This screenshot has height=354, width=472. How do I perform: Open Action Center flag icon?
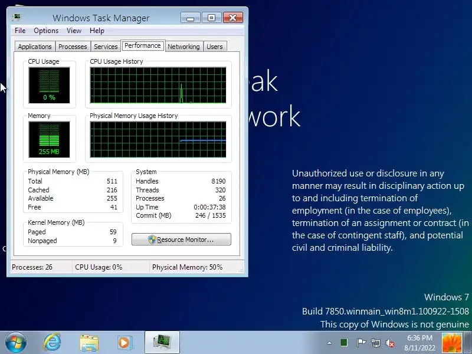tap(361, 343)
